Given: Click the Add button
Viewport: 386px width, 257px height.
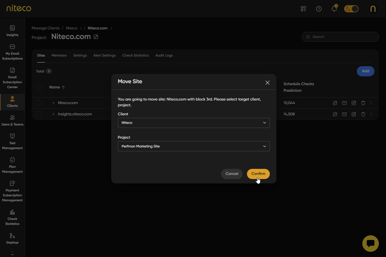Looking at the screenshot, I should click(x=366, y=71).
